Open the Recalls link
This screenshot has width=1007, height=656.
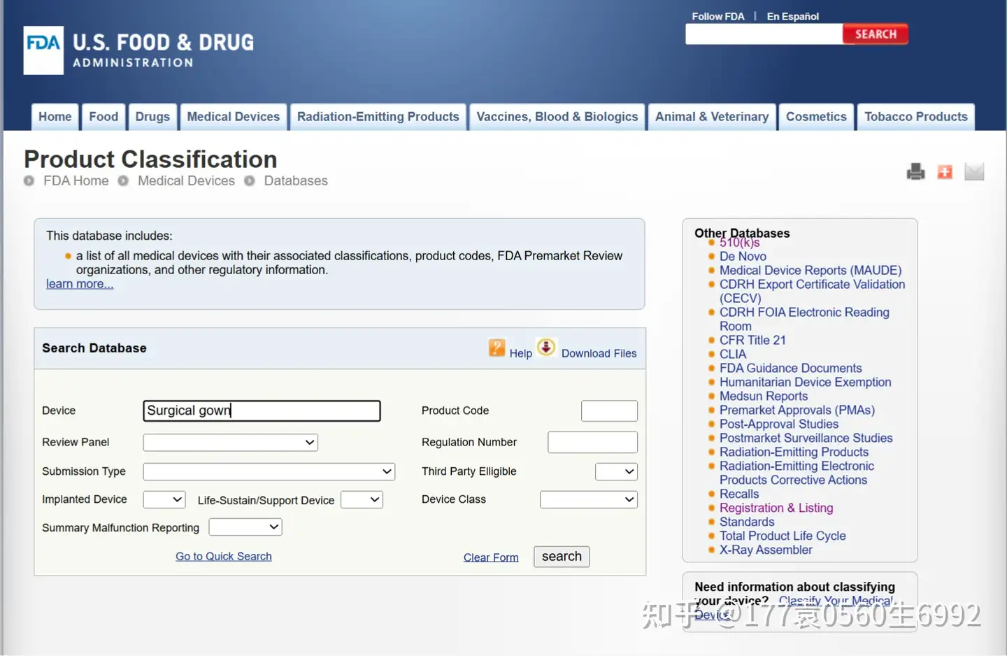click(x=739, y=494)
